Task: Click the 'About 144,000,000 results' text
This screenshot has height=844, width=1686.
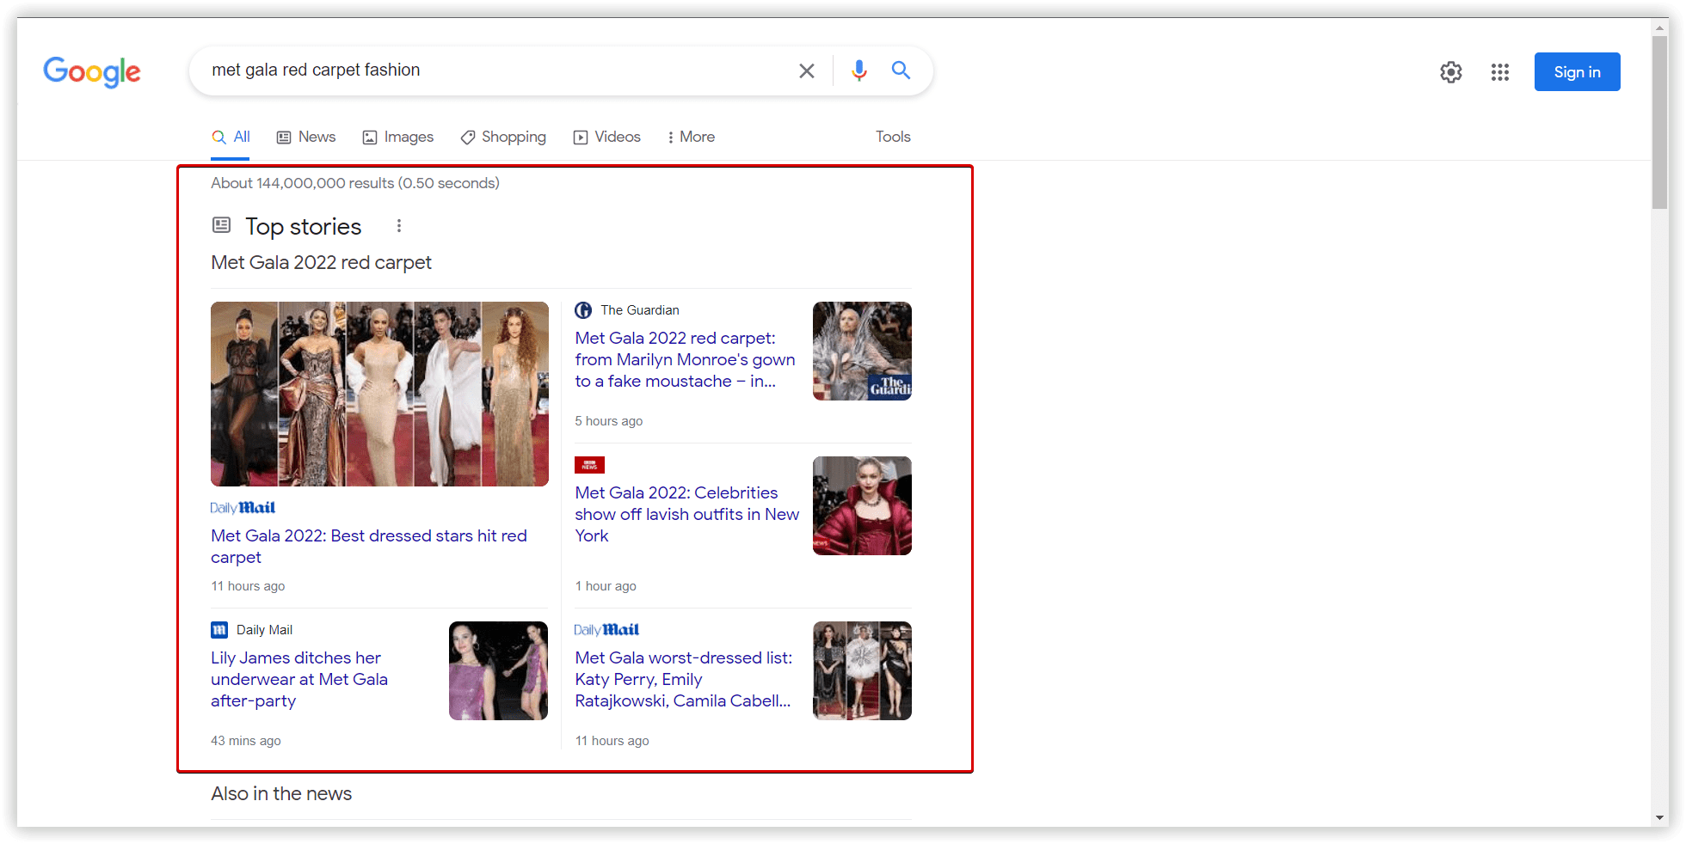Action: click(x=355, y=183)
